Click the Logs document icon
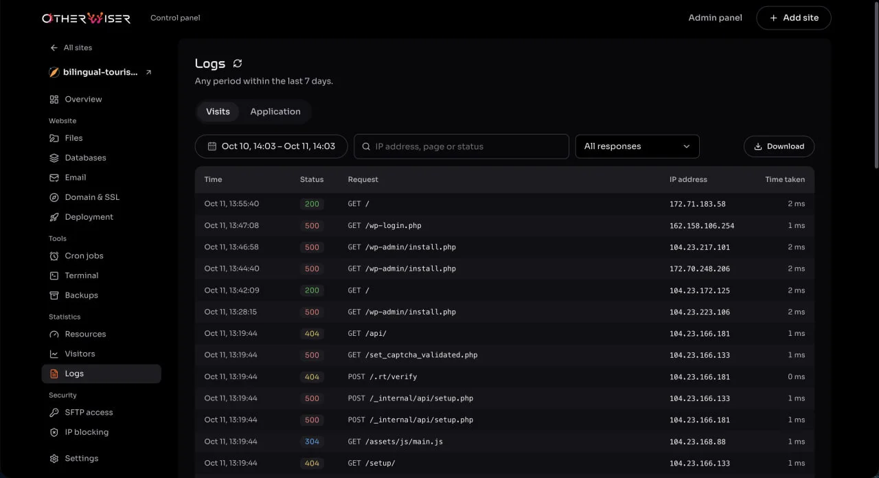 (54, 374)
